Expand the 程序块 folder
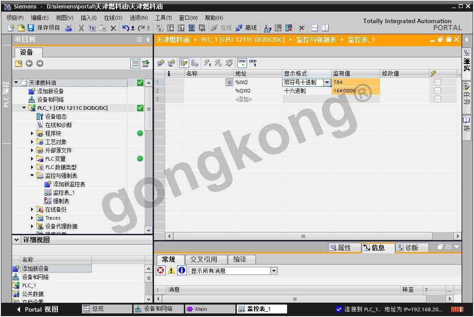Screen dimensions: 474x317 (32, 133)
